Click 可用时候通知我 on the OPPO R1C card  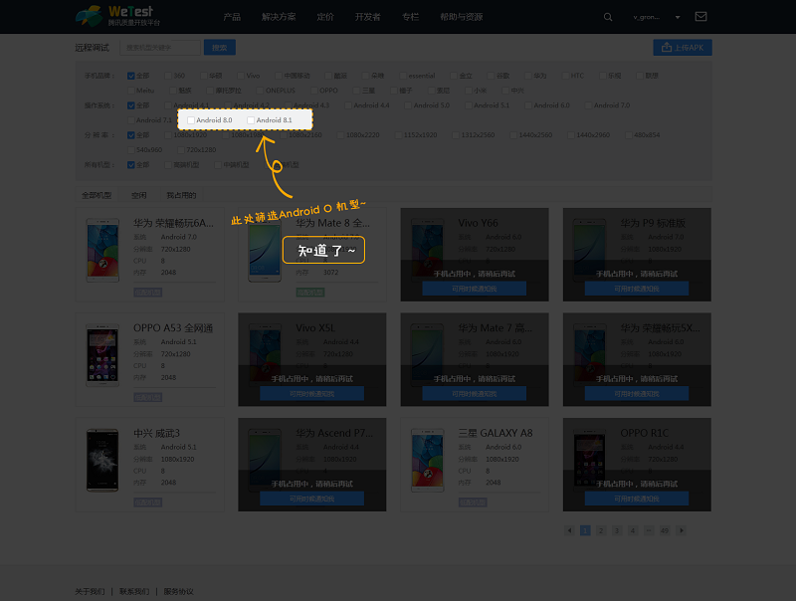click(x=637, y=499)
